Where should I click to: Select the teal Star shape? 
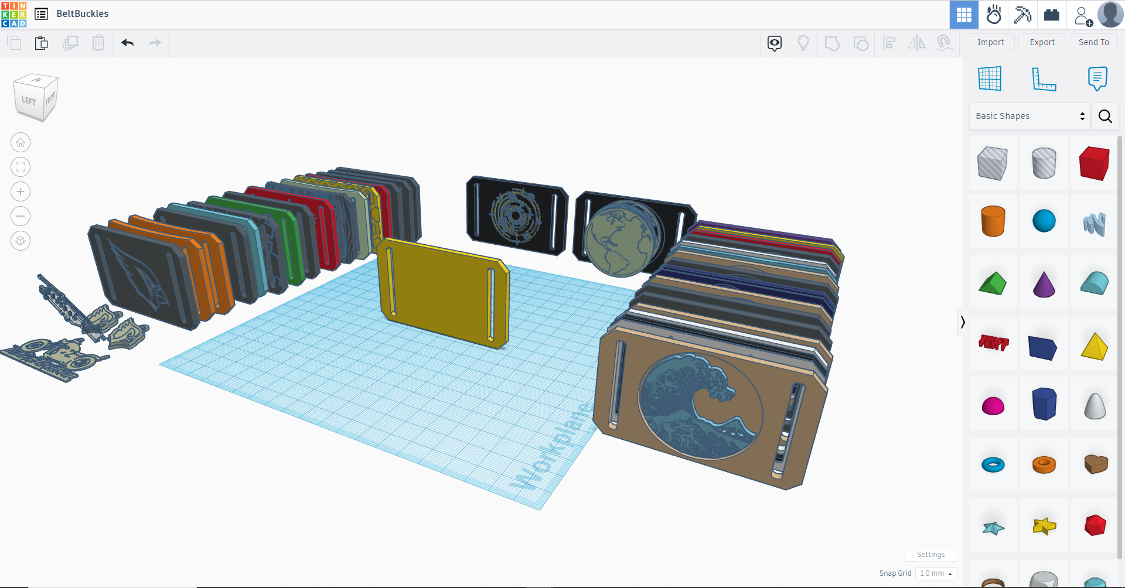(993, 527)
